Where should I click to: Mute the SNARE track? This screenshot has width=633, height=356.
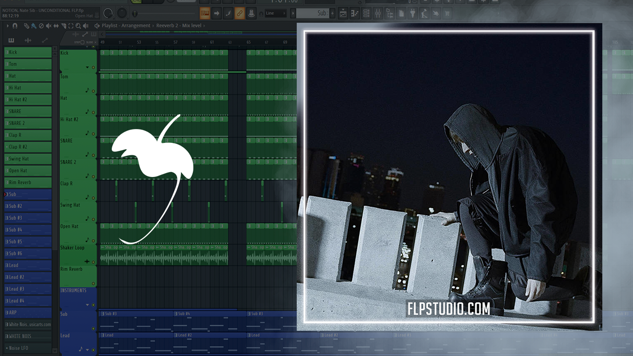click(93, 155)
